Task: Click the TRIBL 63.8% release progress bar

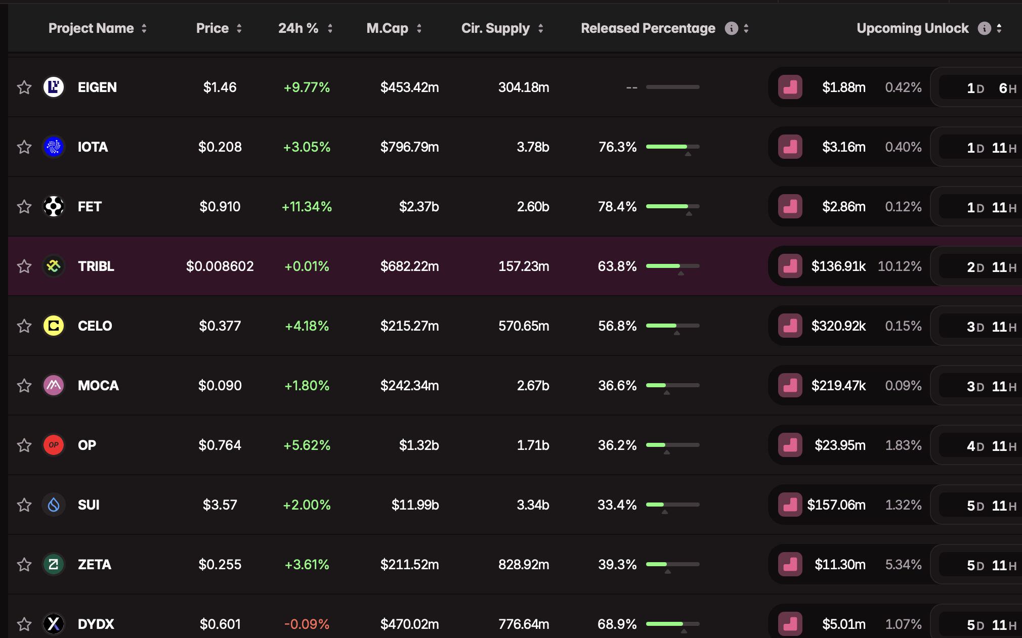Action: (673, 266)
